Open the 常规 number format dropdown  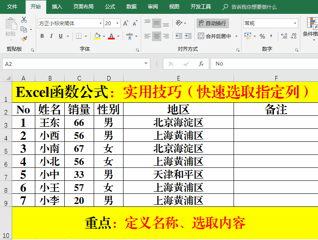pyautogui.click(x=295, y=23)
